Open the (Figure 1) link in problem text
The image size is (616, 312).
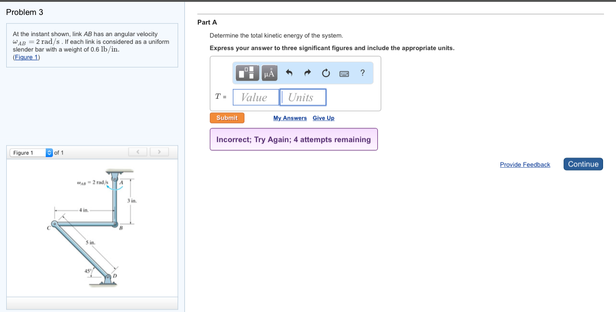click(26, 57)
